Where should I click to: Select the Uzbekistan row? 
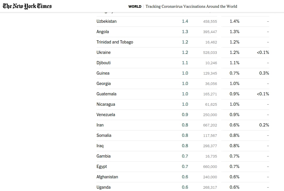[x=183, y=21]
